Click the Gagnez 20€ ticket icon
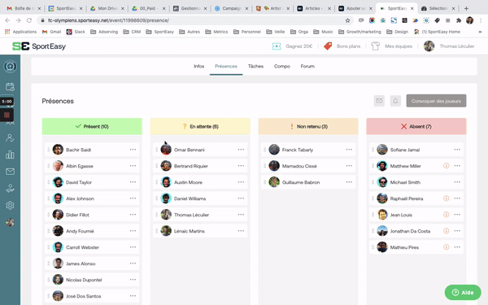This screenshot has width=488, height=305. [x=277, y=46]
